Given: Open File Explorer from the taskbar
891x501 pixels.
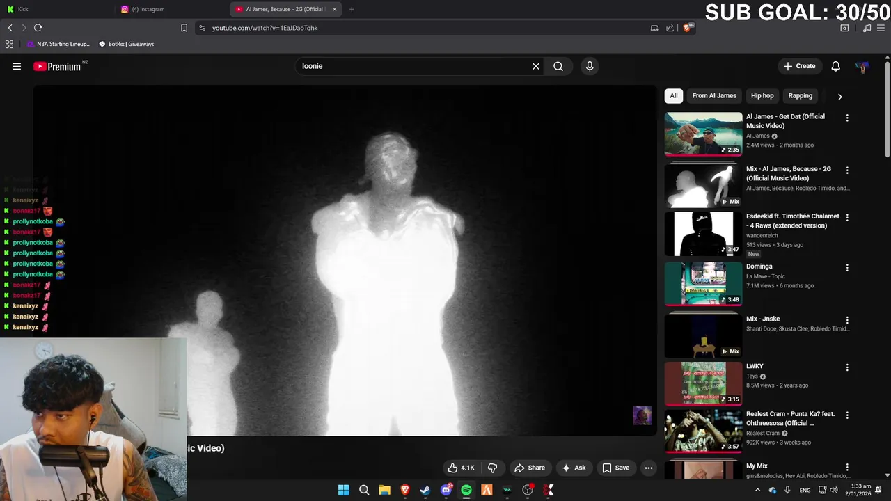Looking at the screenshot, I should pos(384,491).
